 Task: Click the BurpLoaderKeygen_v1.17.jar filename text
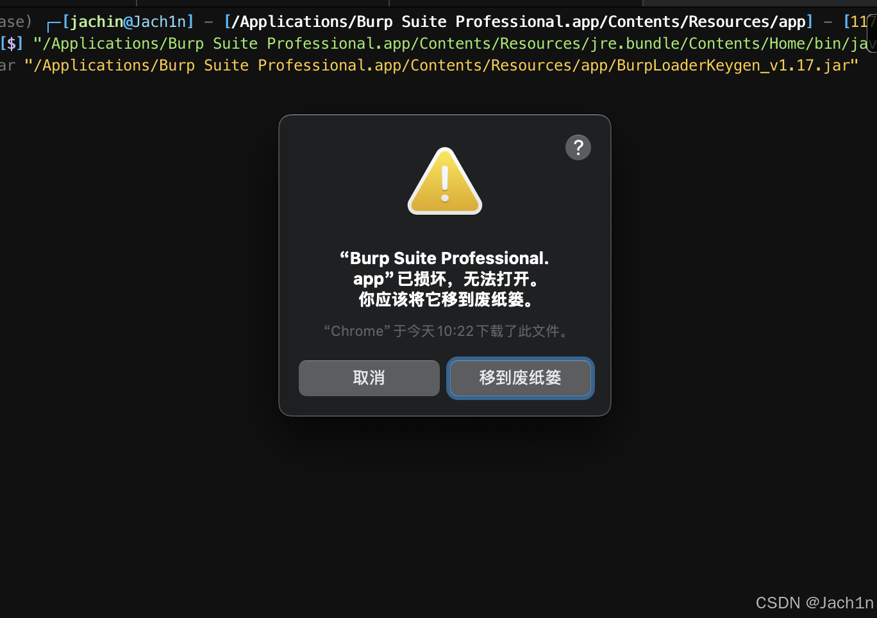coord(733,65)
